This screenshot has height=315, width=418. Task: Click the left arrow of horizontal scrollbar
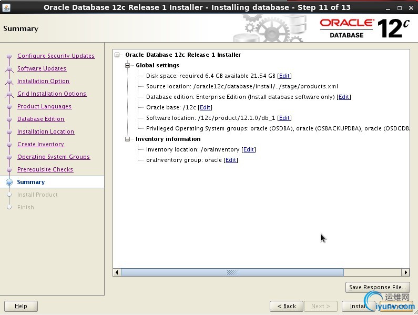pos(117,272)
